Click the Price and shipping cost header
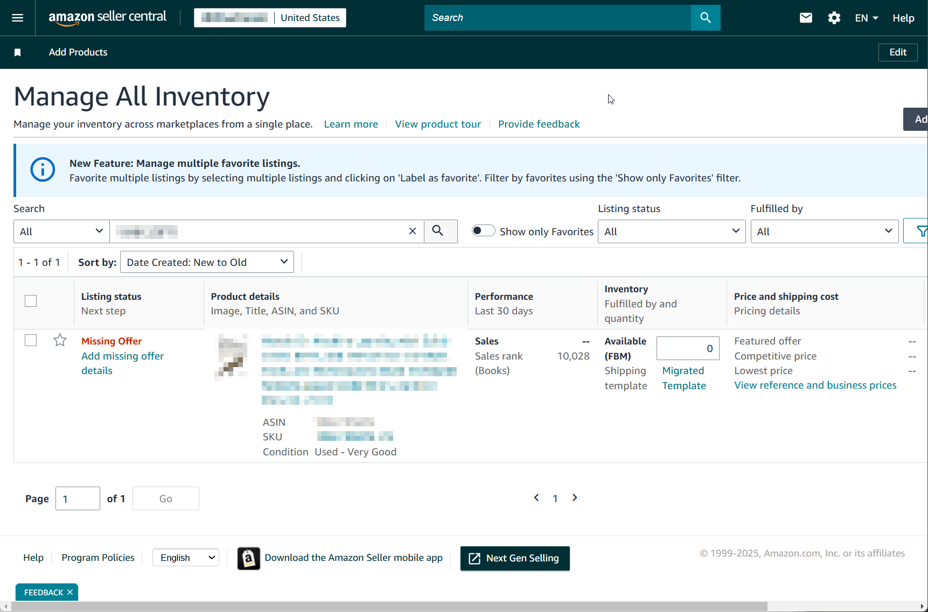Image resolution: width=928 pixels, height=612 pixels. 786,297
